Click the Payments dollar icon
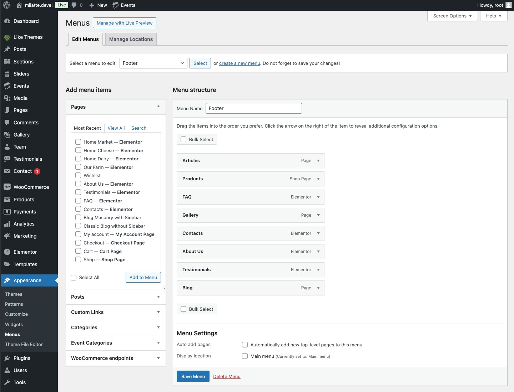 7,212
